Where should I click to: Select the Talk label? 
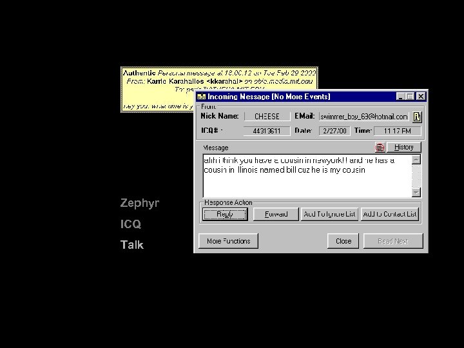pos(131,245)
